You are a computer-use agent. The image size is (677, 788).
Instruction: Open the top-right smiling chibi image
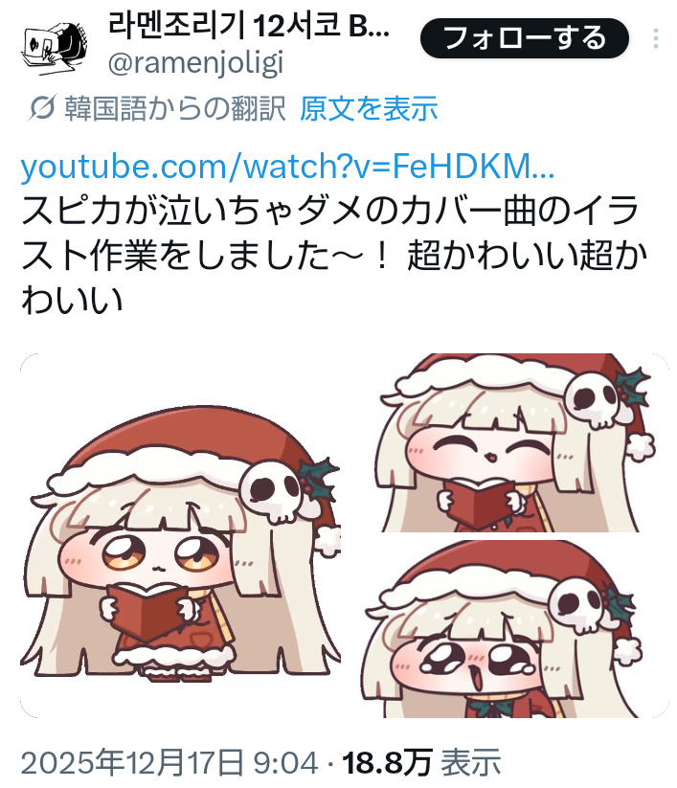(514, 442)
